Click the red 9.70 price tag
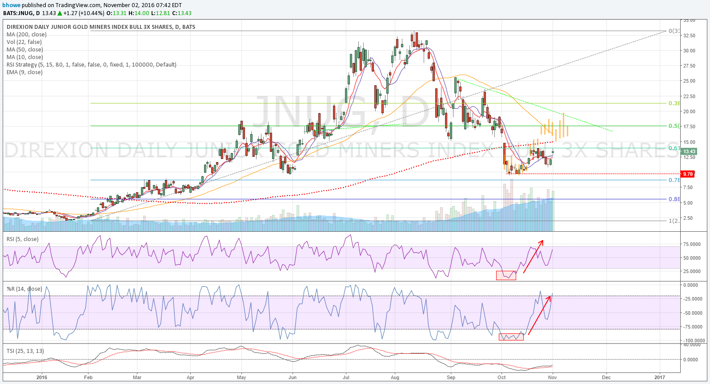This screenshot has height=384, width=710. click(x=688, y=174)
